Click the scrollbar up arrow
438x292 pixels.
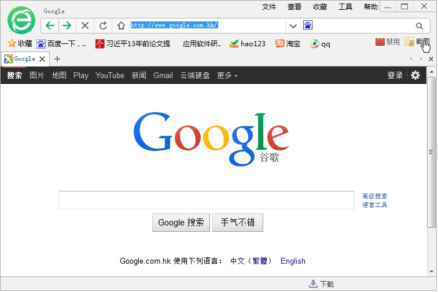pyautogui.click(x=432, y=72)
